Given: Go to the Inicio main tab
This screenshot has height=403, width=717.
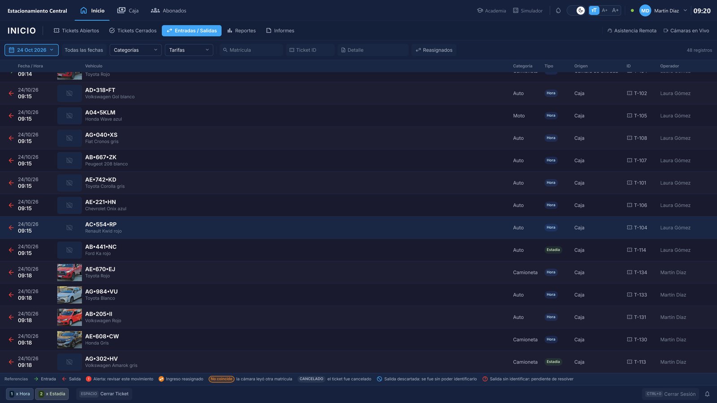Looking at the screenshot, I should (92, 10).
